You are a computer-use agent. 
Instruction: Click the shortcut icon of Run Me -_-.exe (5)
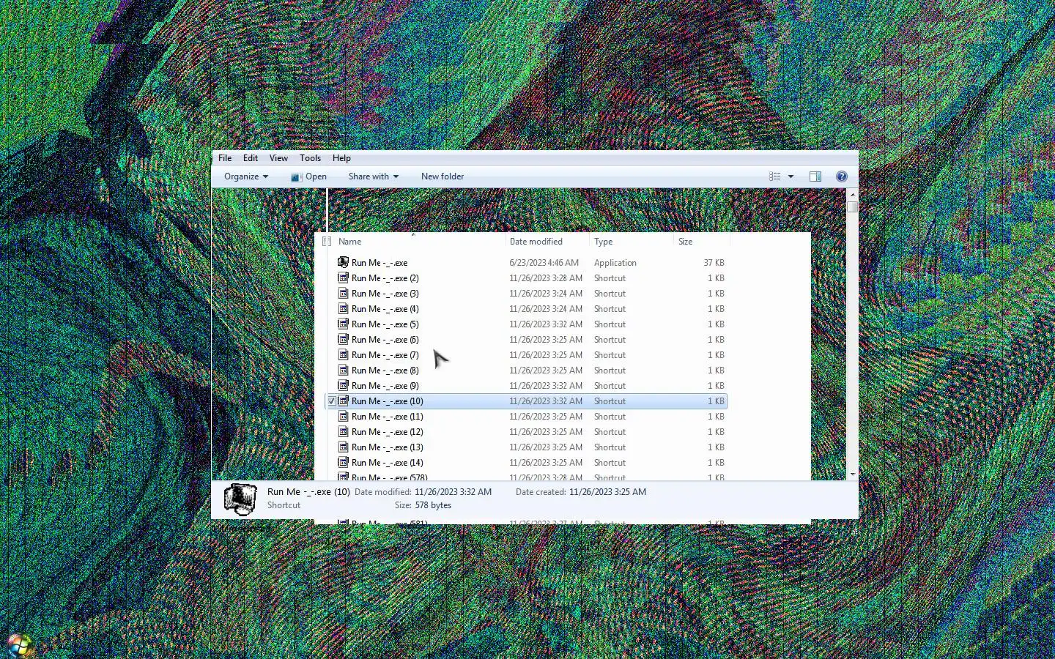[343, 324]
